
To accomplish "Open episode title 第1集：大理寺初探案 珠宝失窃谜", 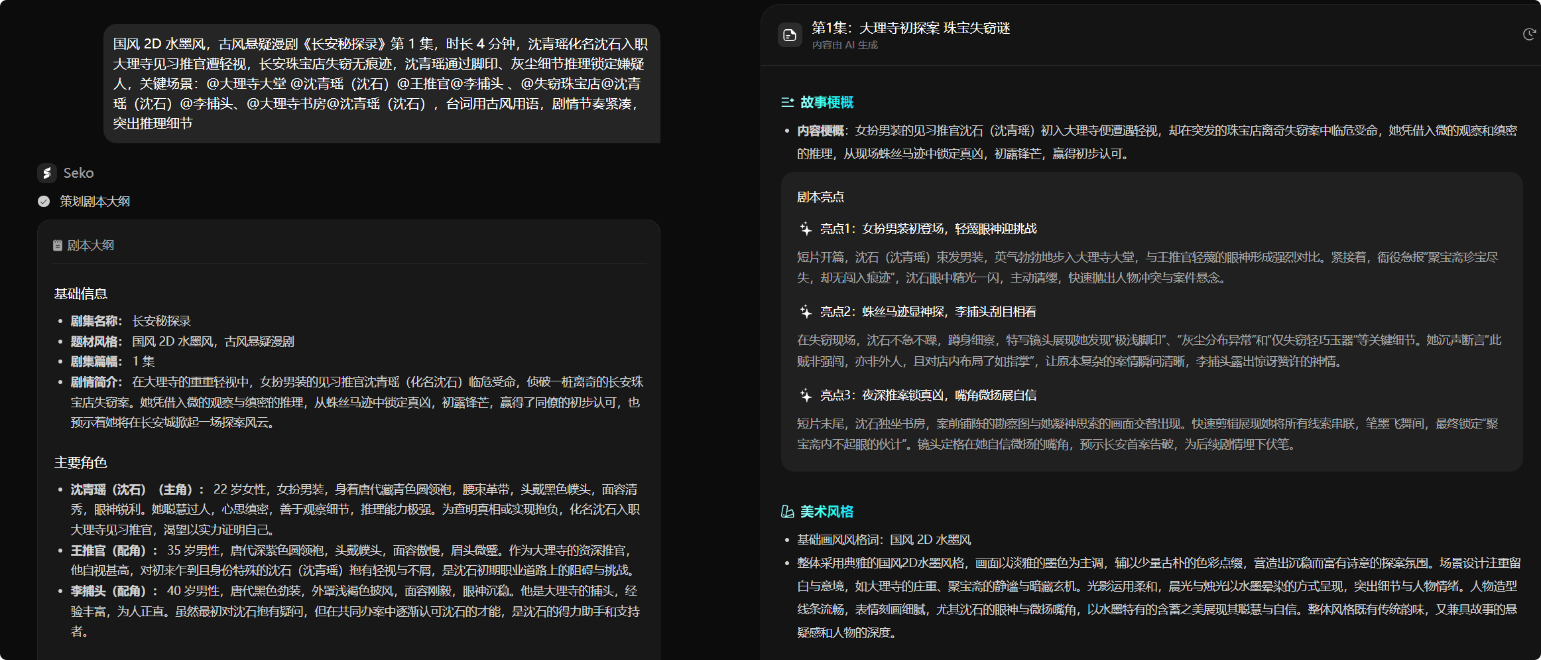I will pos(910,28).
